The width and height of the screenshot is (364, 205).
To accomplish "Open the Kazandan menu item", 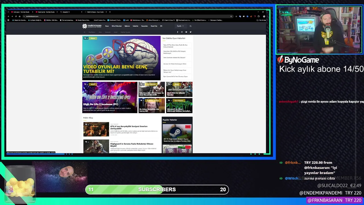I will (x=144, y=26).
